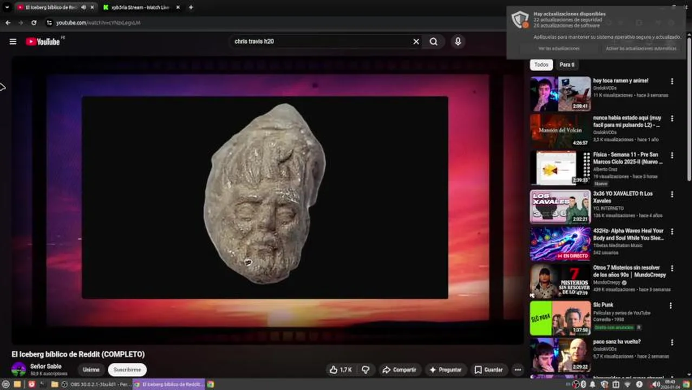Open the 'paco sanz ha vuelto?' thumbnail
This screenshot has width=692, height=390.
[x=560, y=354]
